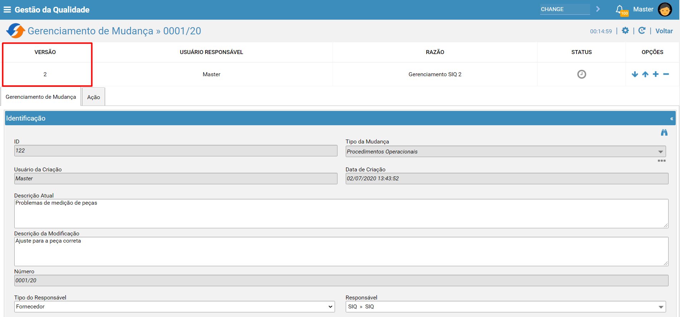Click the plus option icon
This screenshot has height=317, width=680.
point(656,74)
